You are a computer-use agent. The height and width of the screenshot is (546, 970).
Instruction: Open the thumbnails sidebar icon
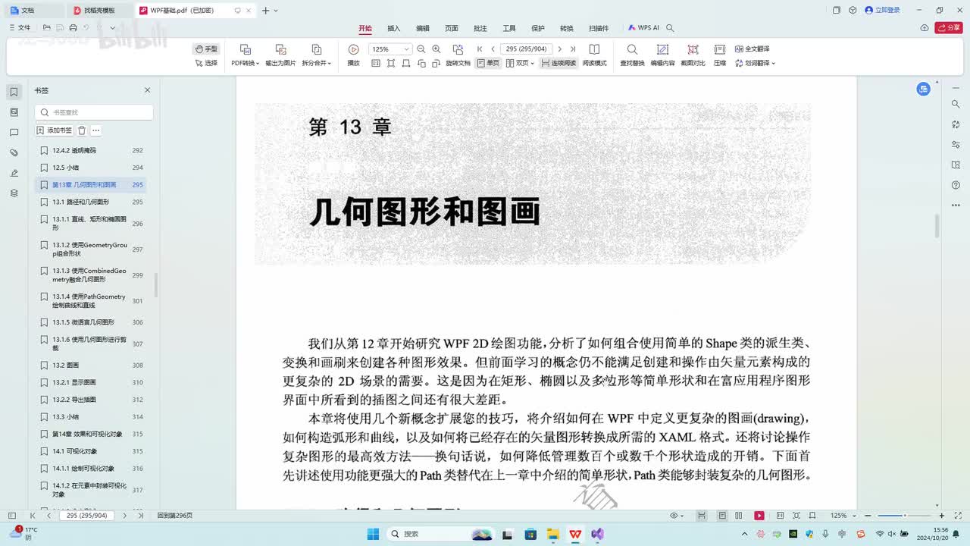(14, 112)
